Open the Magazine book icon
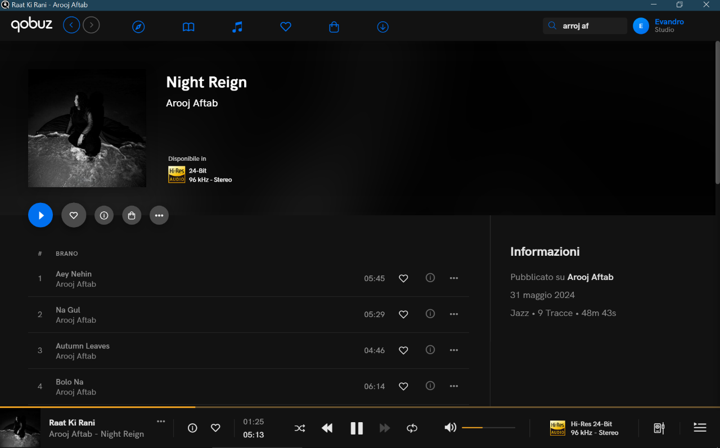The image size is (720, 448). click(x=188, y=27)
